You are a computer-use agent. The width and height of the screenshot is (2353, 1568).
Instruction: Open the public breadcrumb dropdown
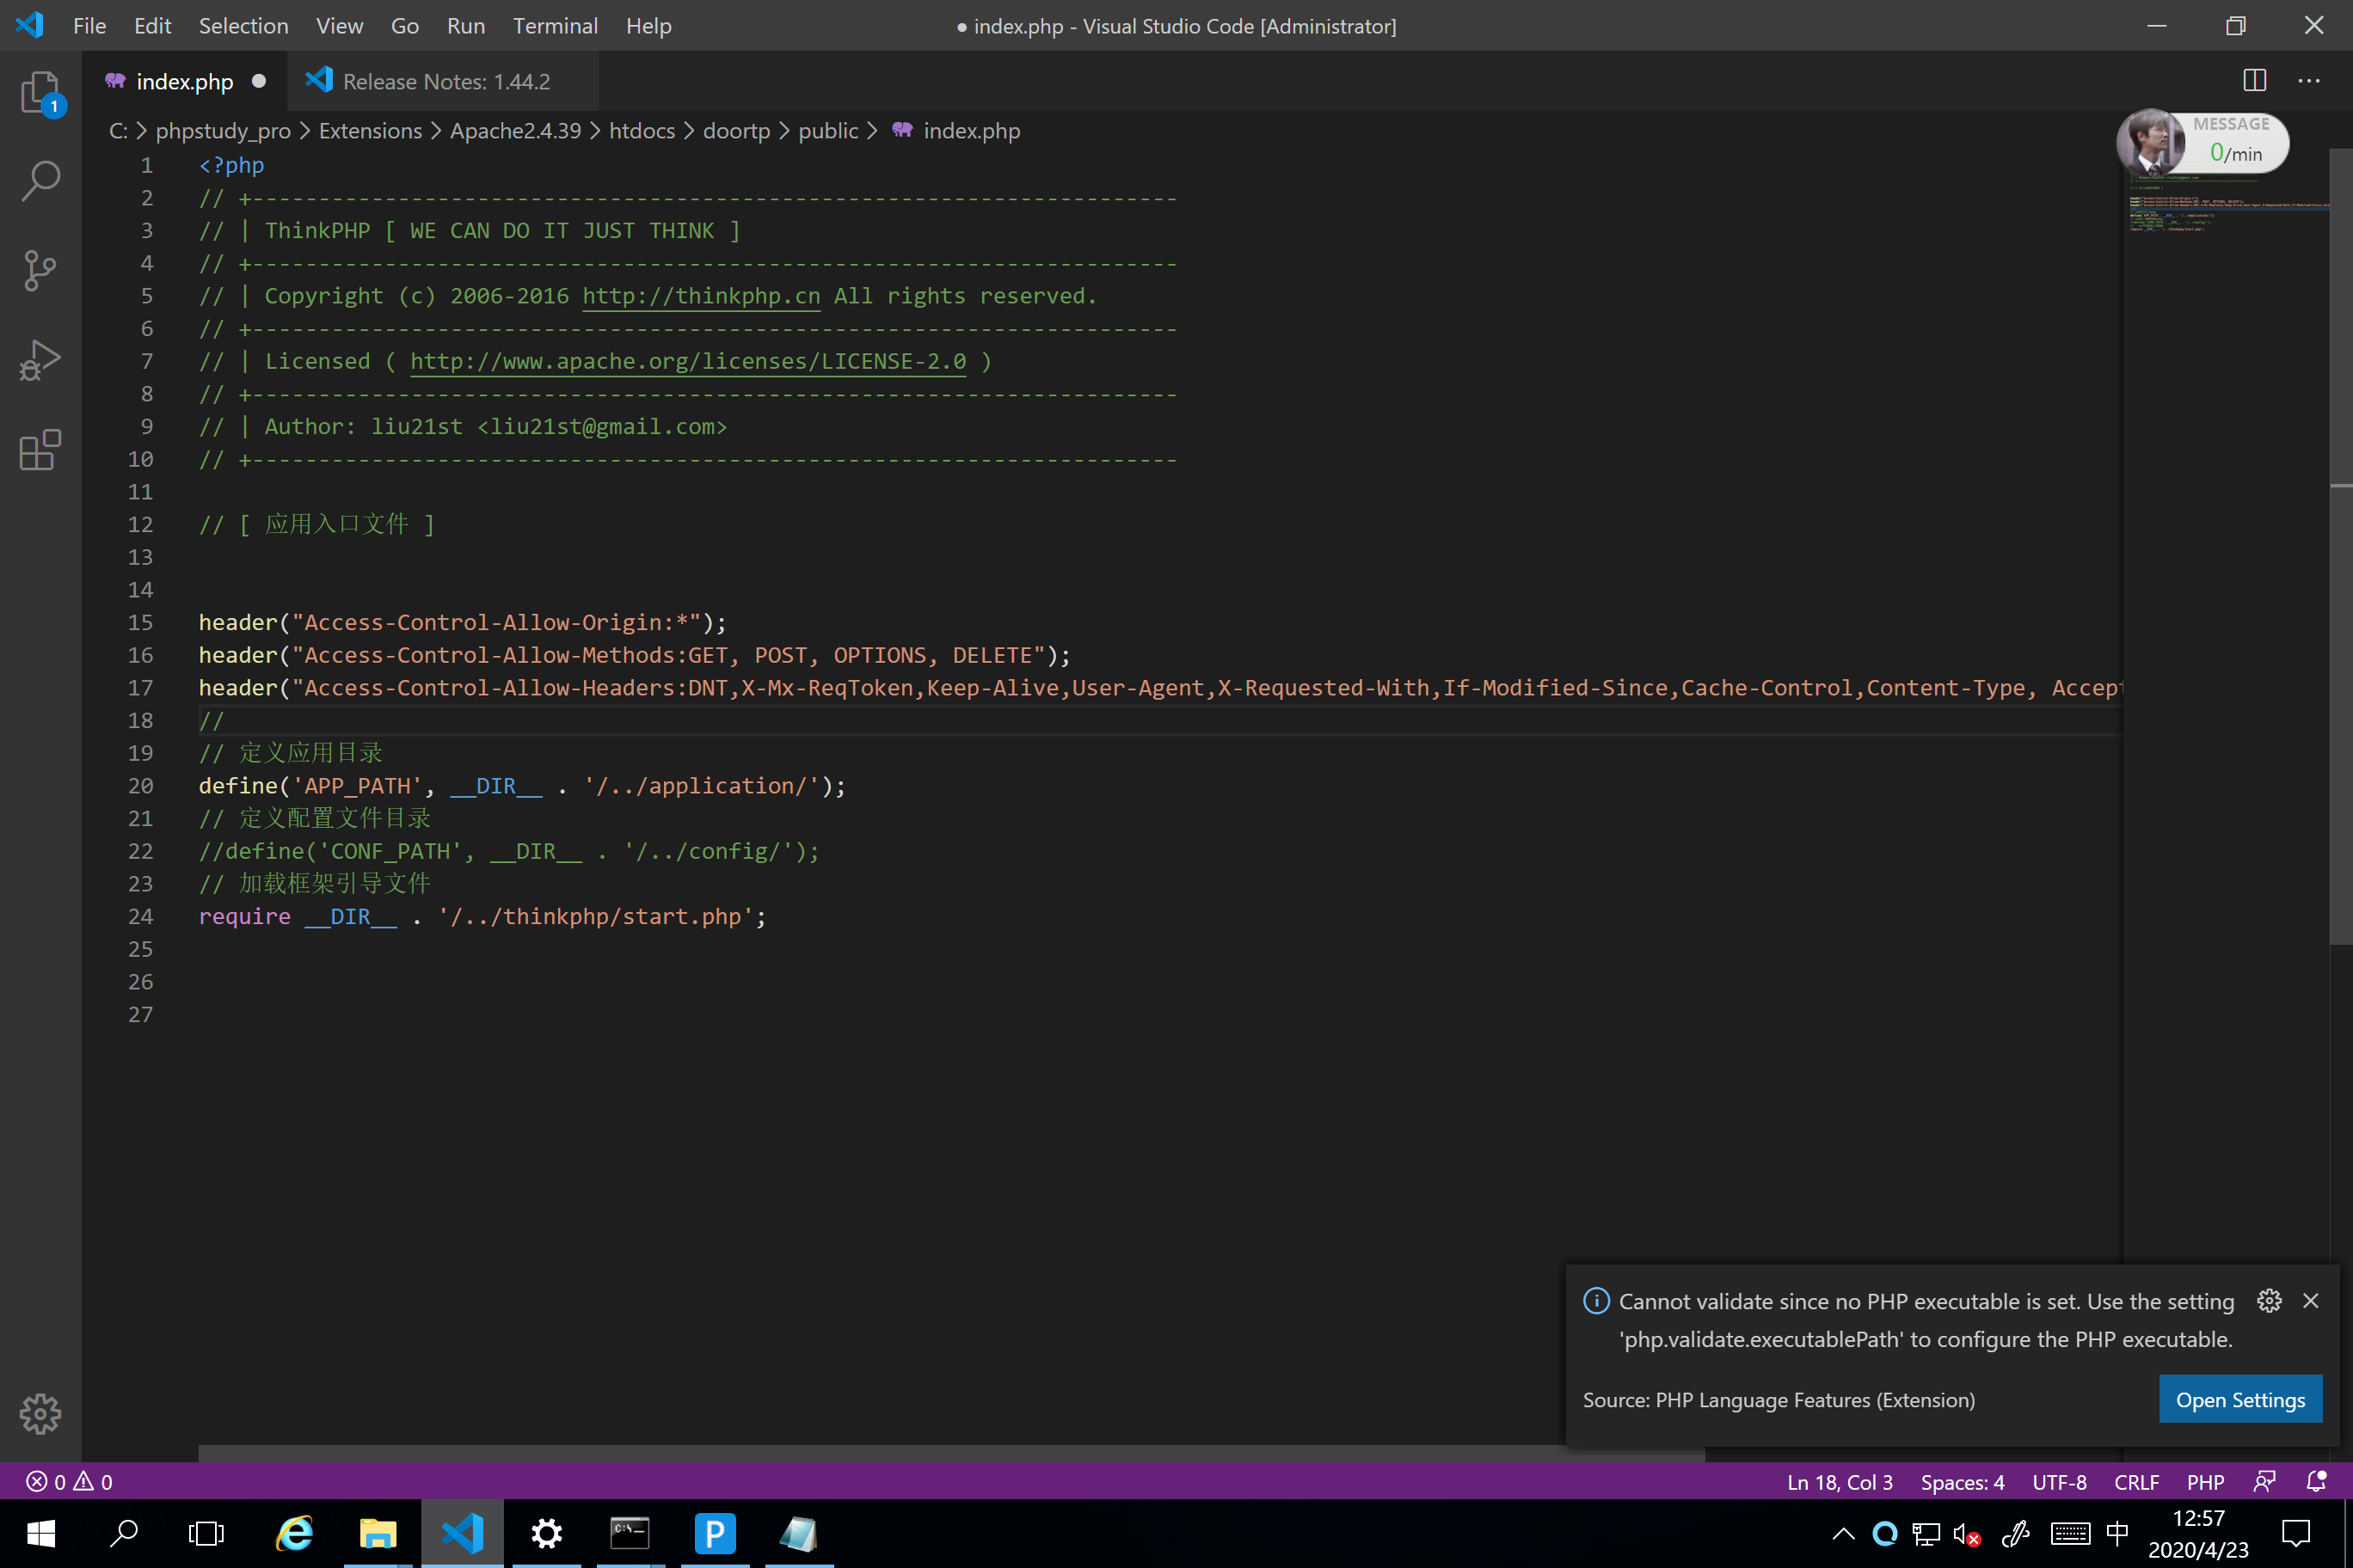pyautogui.click(x=828, y=130)
